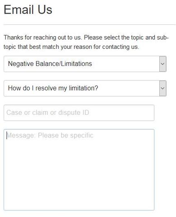Click inside the Message text area

pos(79,170)
